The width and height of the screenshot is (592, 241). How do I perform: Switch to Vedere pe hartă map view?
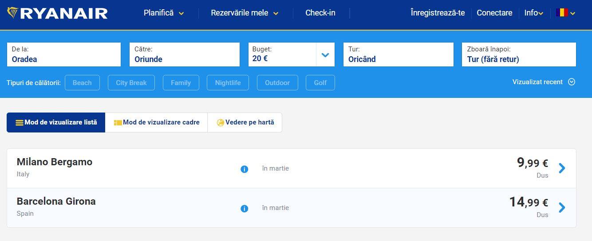click(245, 122)
